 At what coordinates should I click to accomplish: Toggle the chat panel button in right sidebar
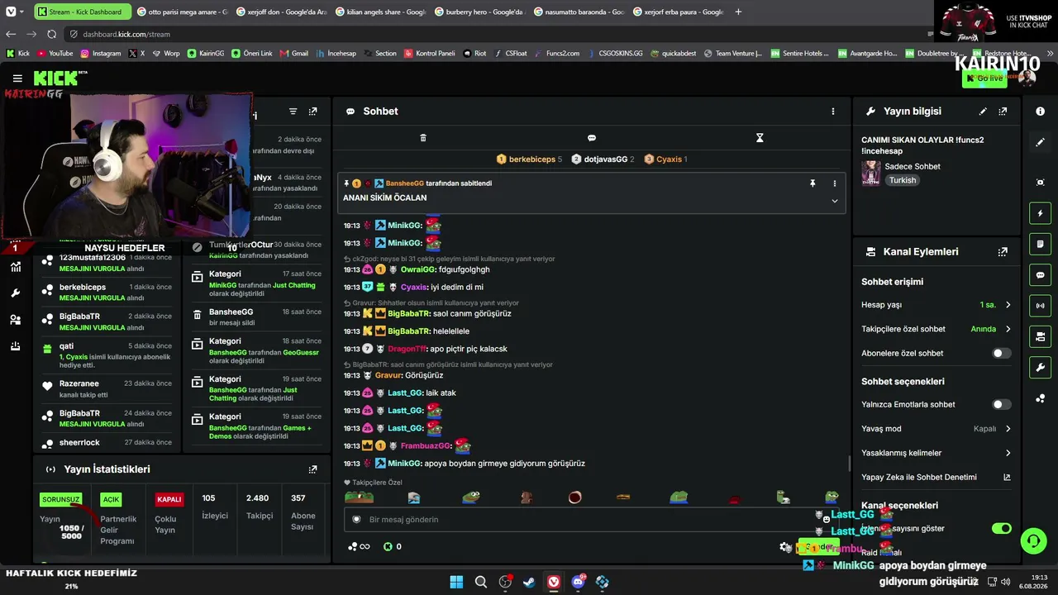(x=1040, y=275)
